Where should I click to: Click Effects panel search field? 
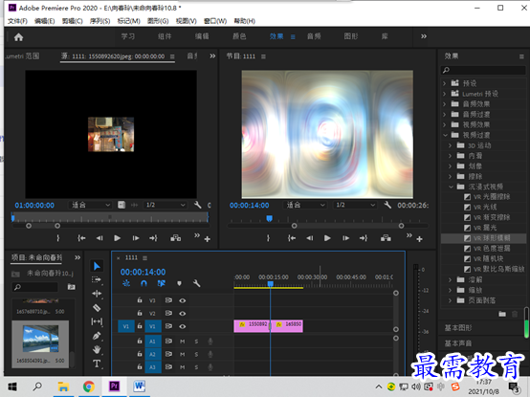[483, 70]
